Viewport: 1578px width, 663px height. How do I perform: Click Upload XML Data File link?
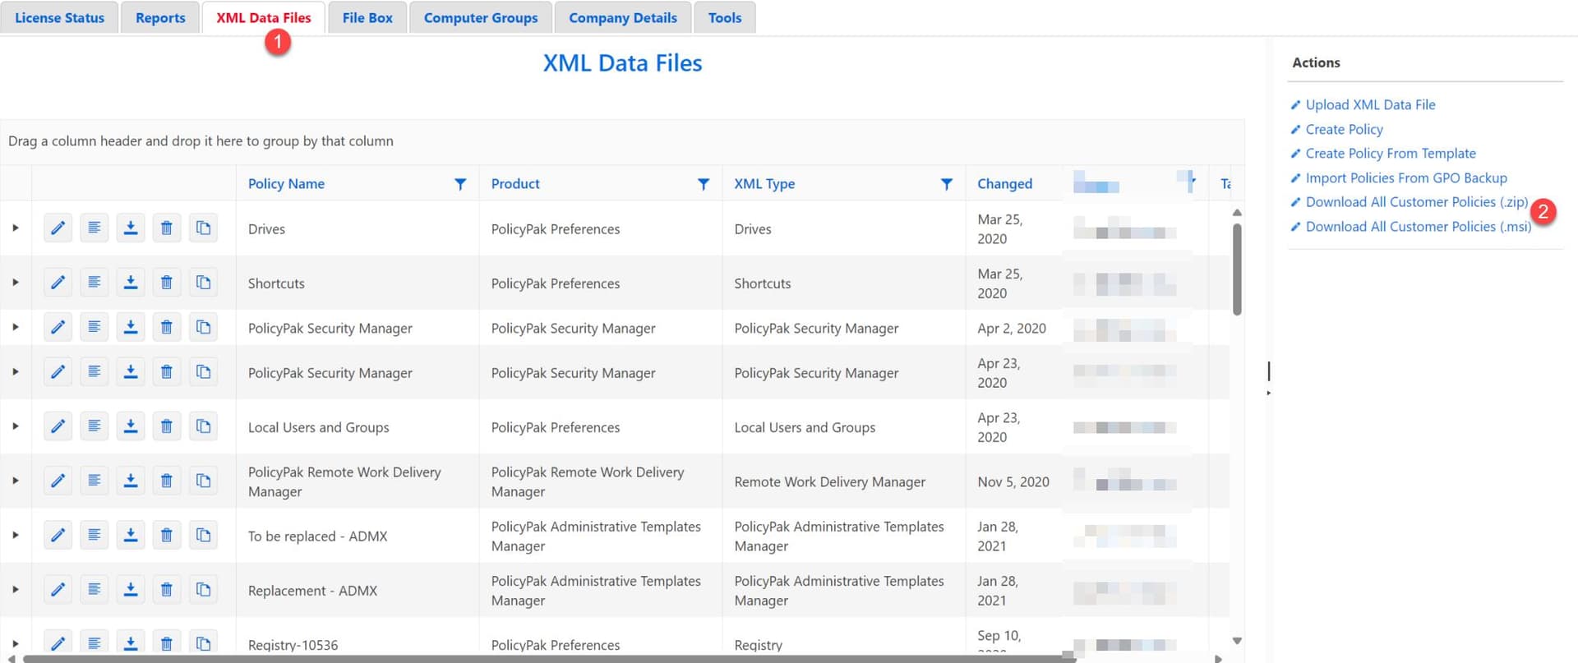[1370, 105]
